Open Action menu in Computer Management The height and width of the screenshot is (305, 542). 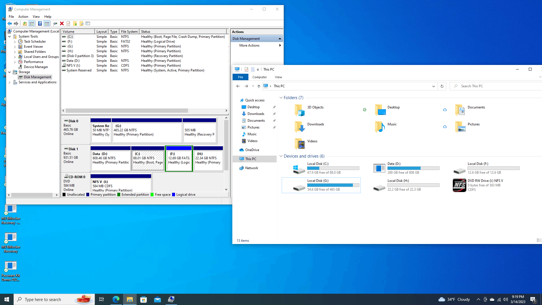[23, 17]
